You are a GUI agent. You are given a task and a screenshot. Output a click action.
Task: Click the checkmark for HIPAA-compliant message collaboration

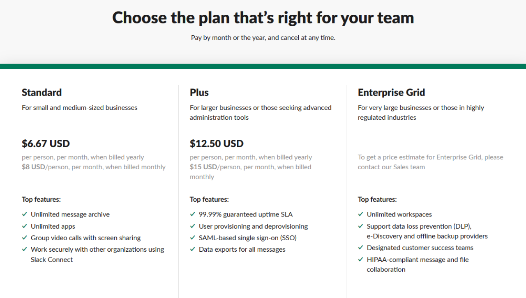point(361,259)
